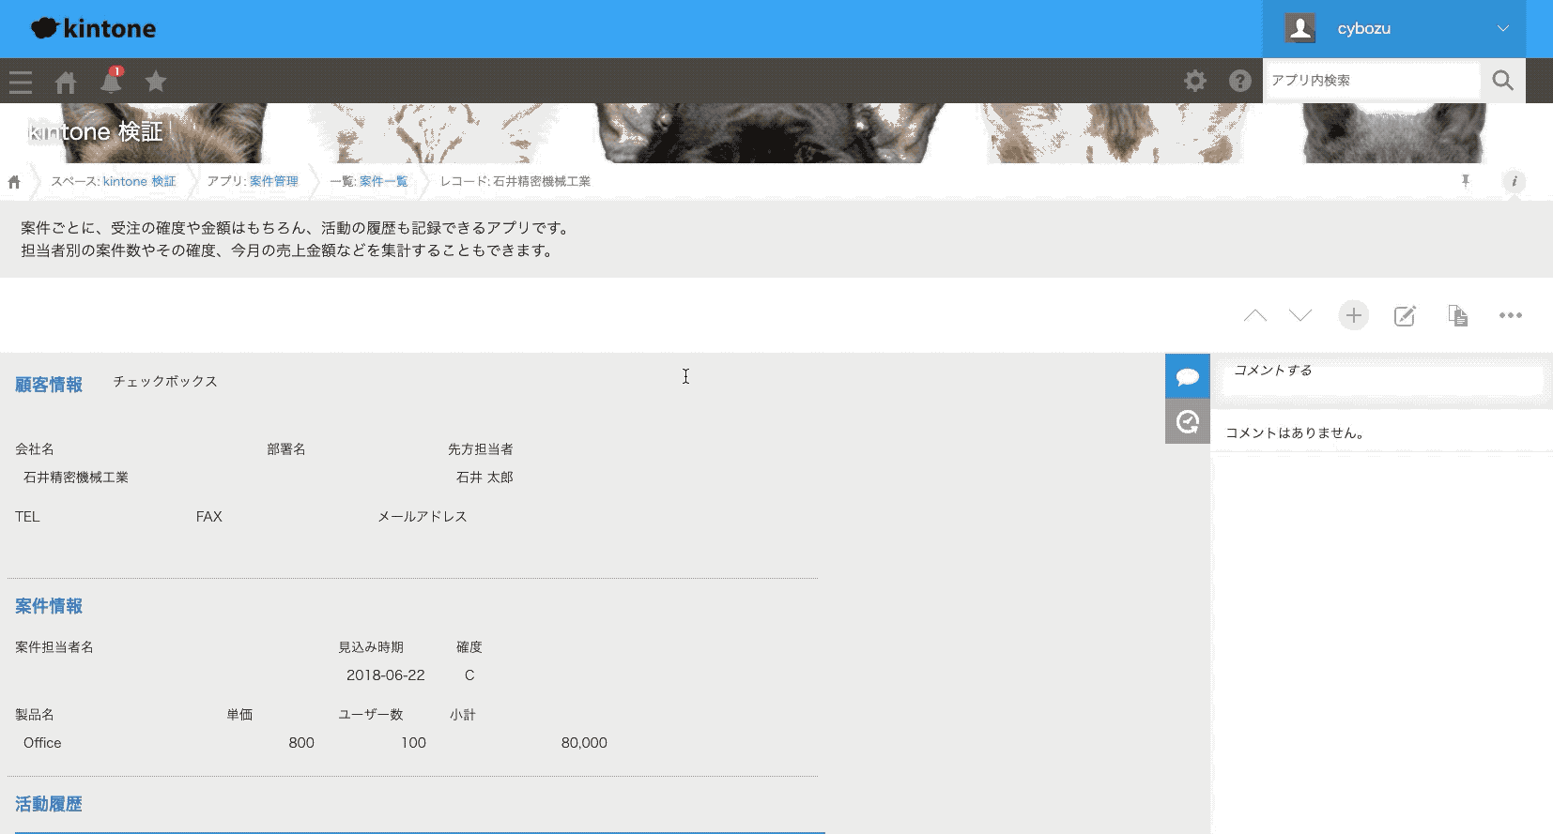Screen dimensions: 1553x834
Task: Pin the app description with pushpin icon
Action: coord(1465,181)
